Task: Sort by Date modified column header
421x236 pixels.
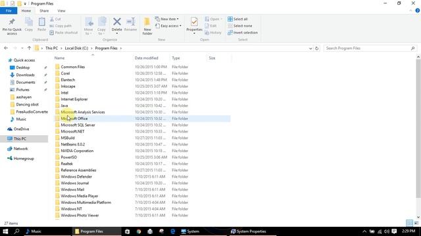Action: (146, 58)
